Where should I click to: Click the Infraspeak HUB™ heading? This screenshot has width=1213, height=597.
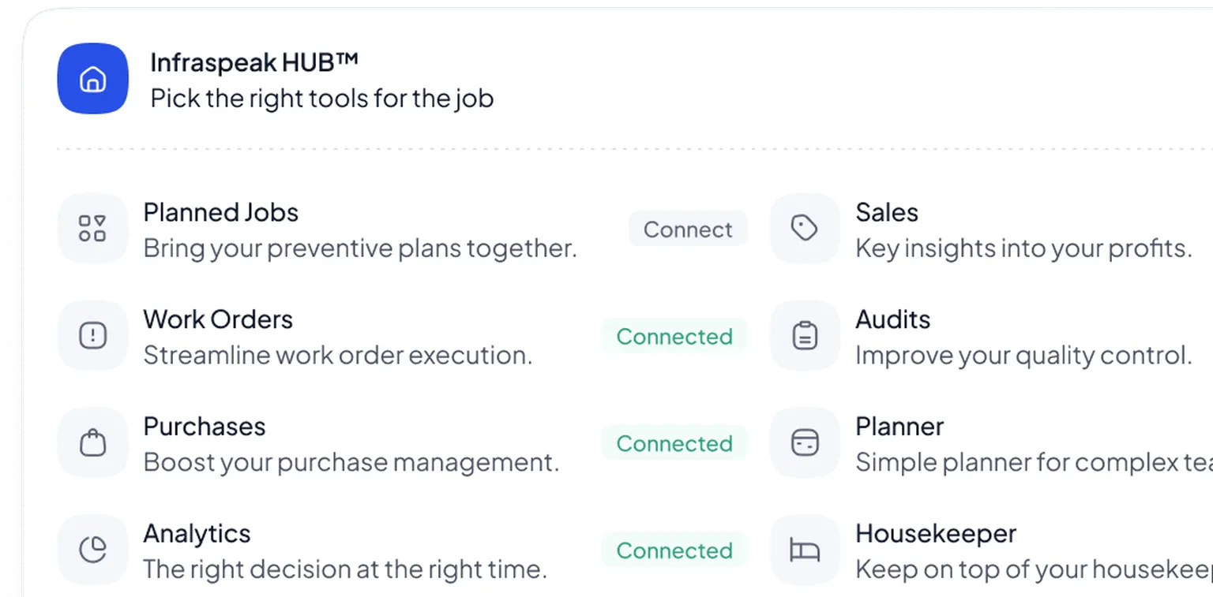coord(254,62)
